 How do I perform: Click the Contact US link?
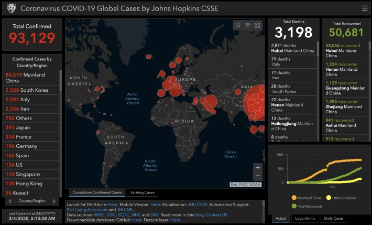217,215
